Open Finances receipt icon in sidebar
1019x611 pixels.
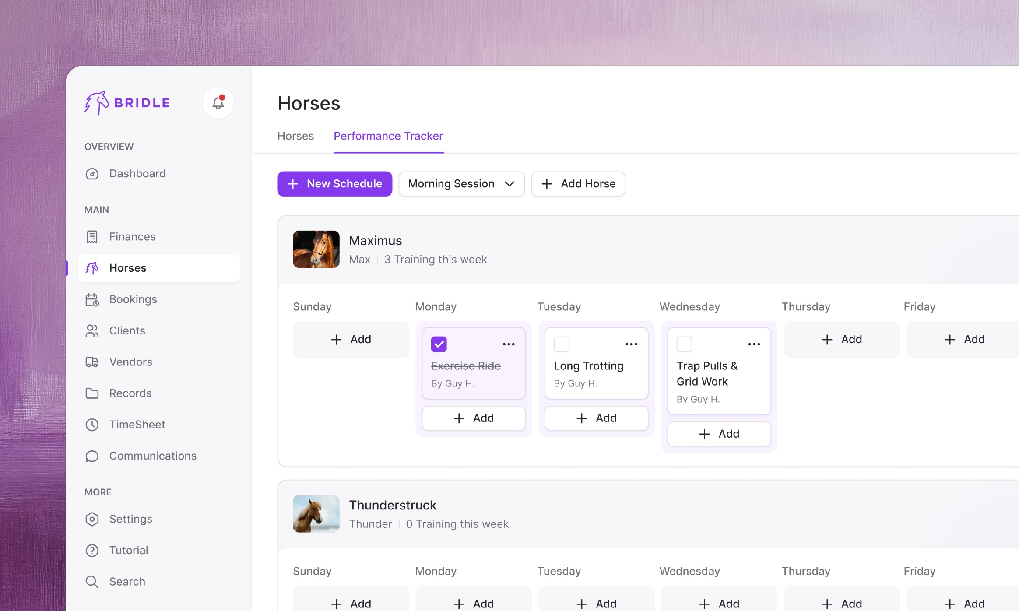[92, 237]
